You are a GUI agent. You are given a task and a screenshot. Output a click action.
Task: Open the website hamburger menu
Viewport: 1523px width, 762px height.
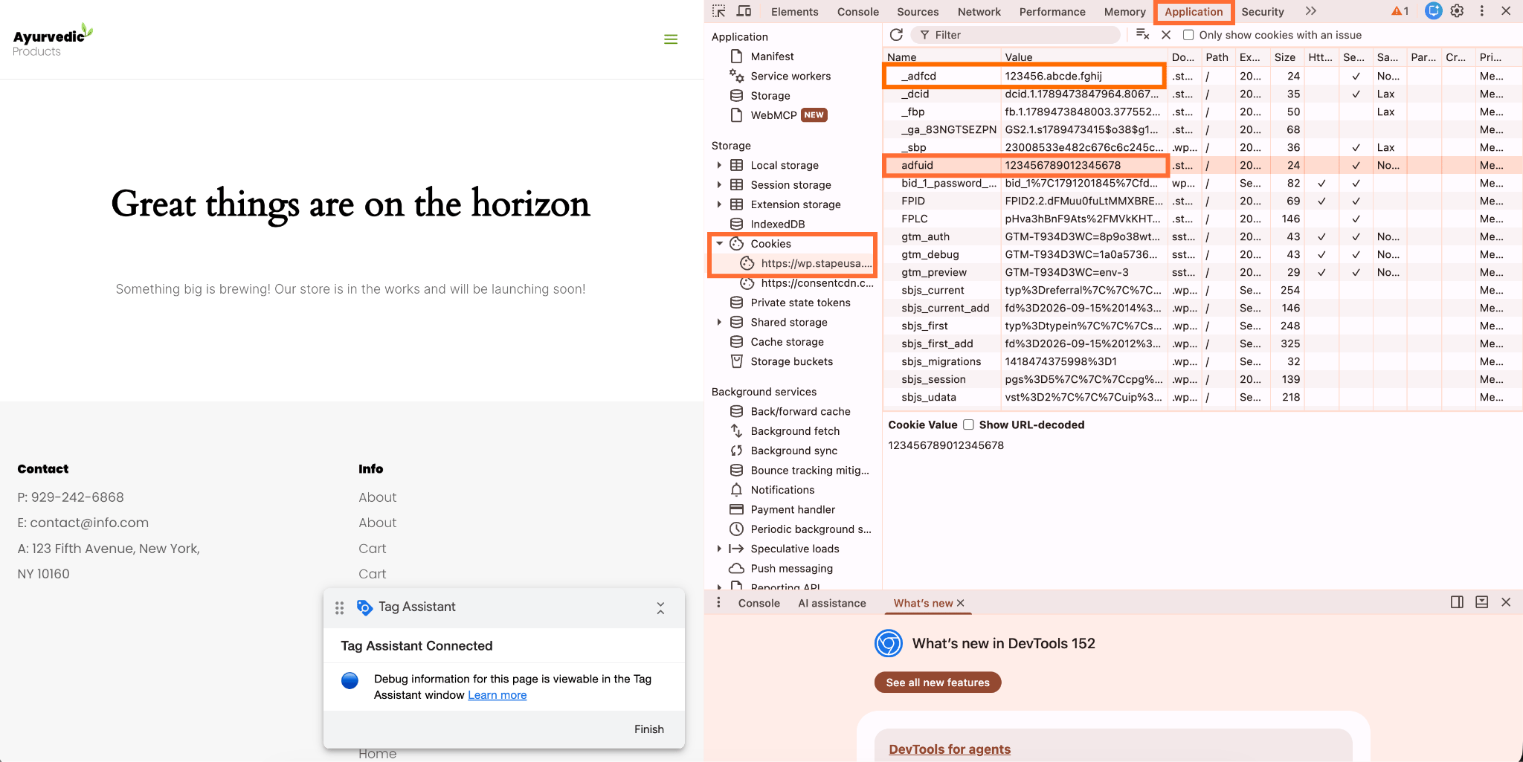coord(671,39)
